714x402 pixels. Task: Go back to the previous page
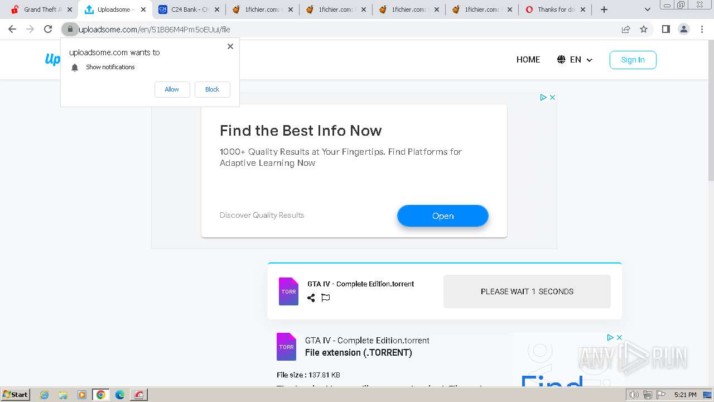[x=12, y=29]
